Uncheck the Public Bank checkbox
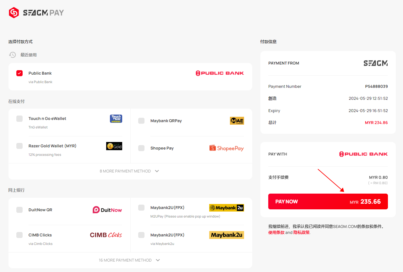 (x=19, y=73)
